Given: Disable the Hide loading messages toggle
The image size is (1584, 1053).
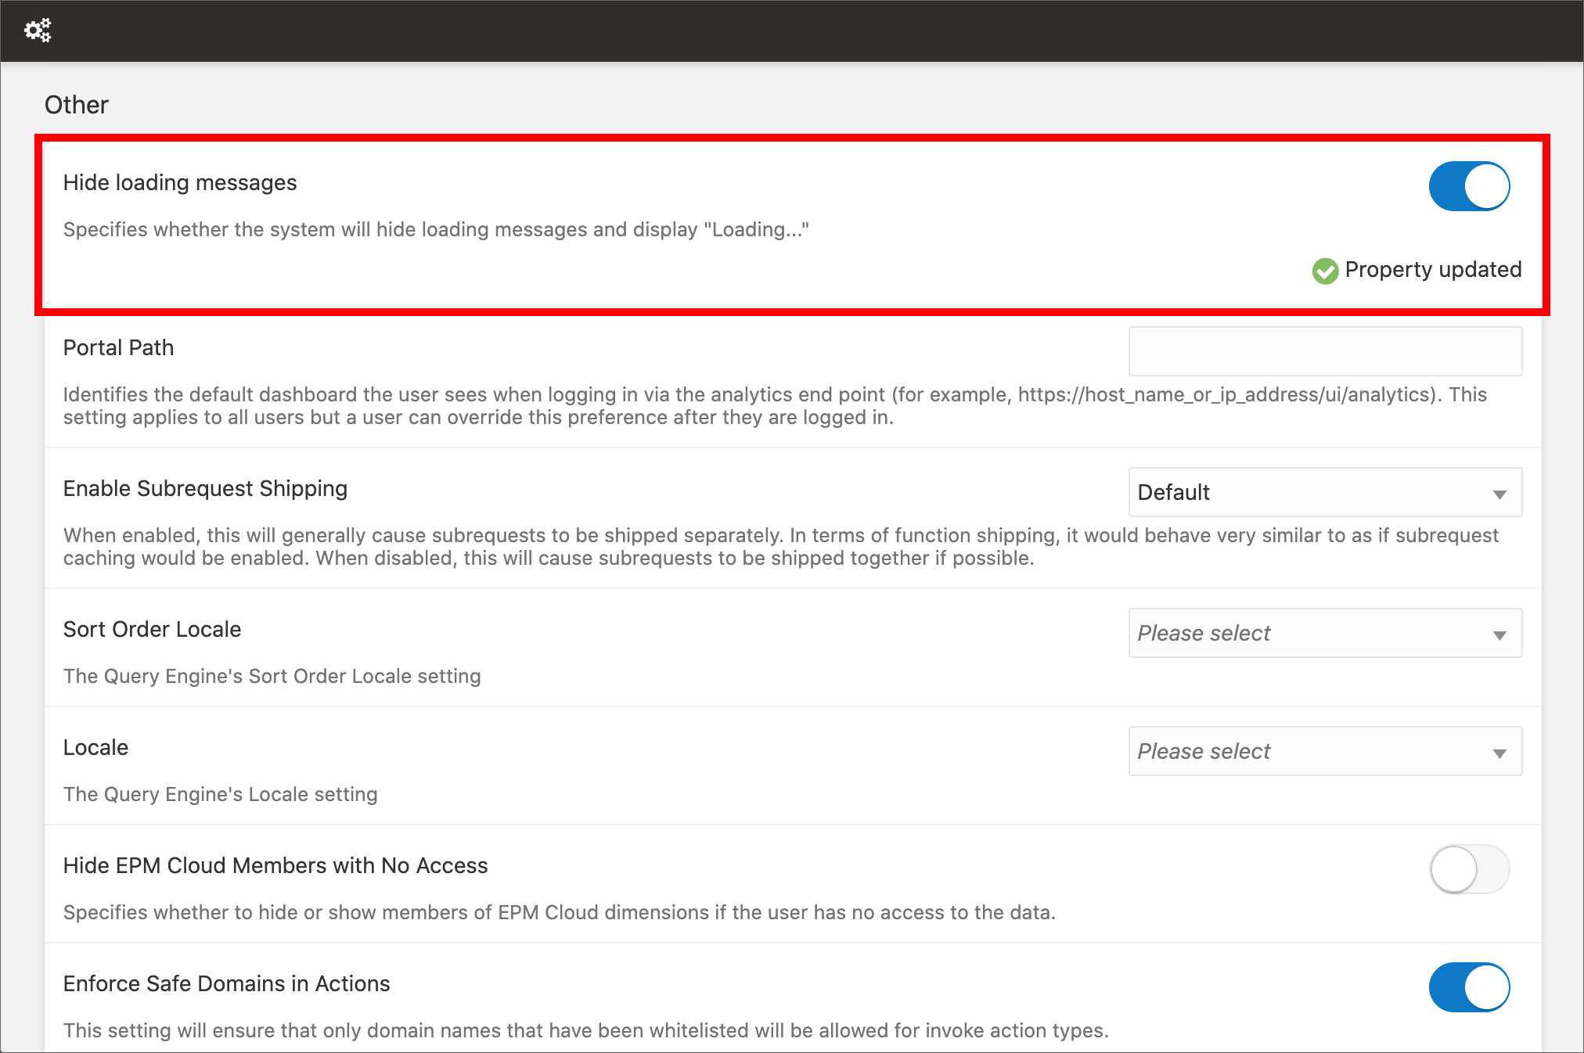Looking at the screenshot, I should point(1469,186).
